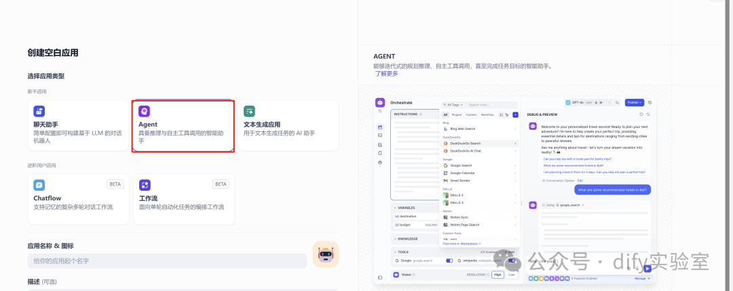
Task: Click the purple app robot icon beside Orchestrate
Action: point(380,103)
